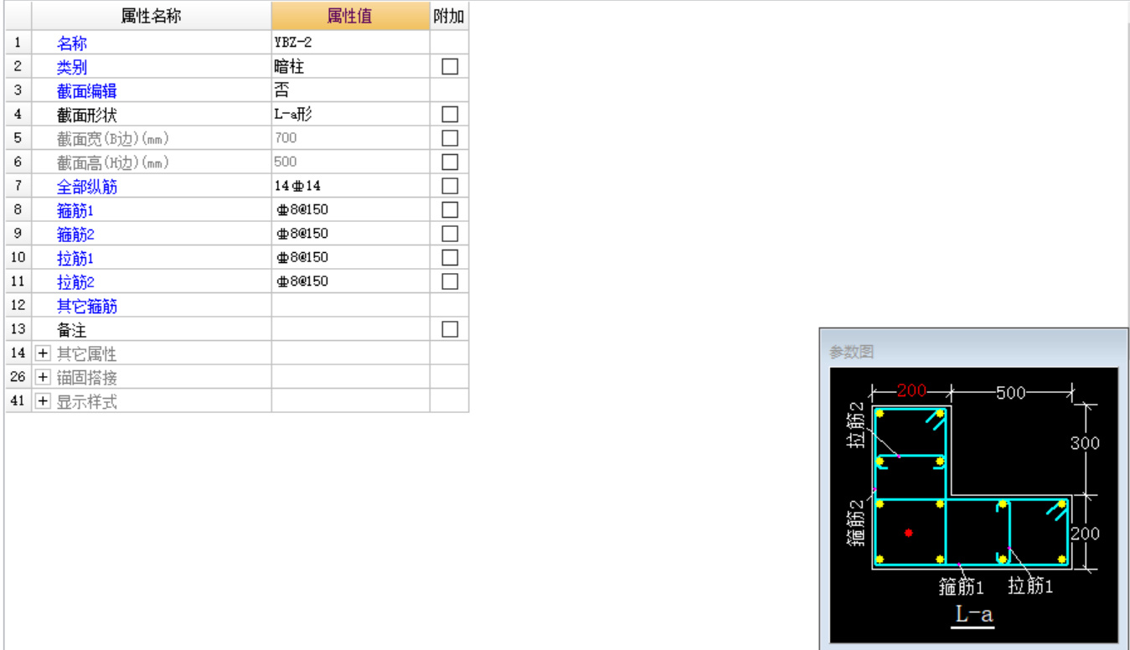Tick the 附加 checkbox for 拉筋2
This screenshot has height=650, width=1130.
[x=450, y=281]
